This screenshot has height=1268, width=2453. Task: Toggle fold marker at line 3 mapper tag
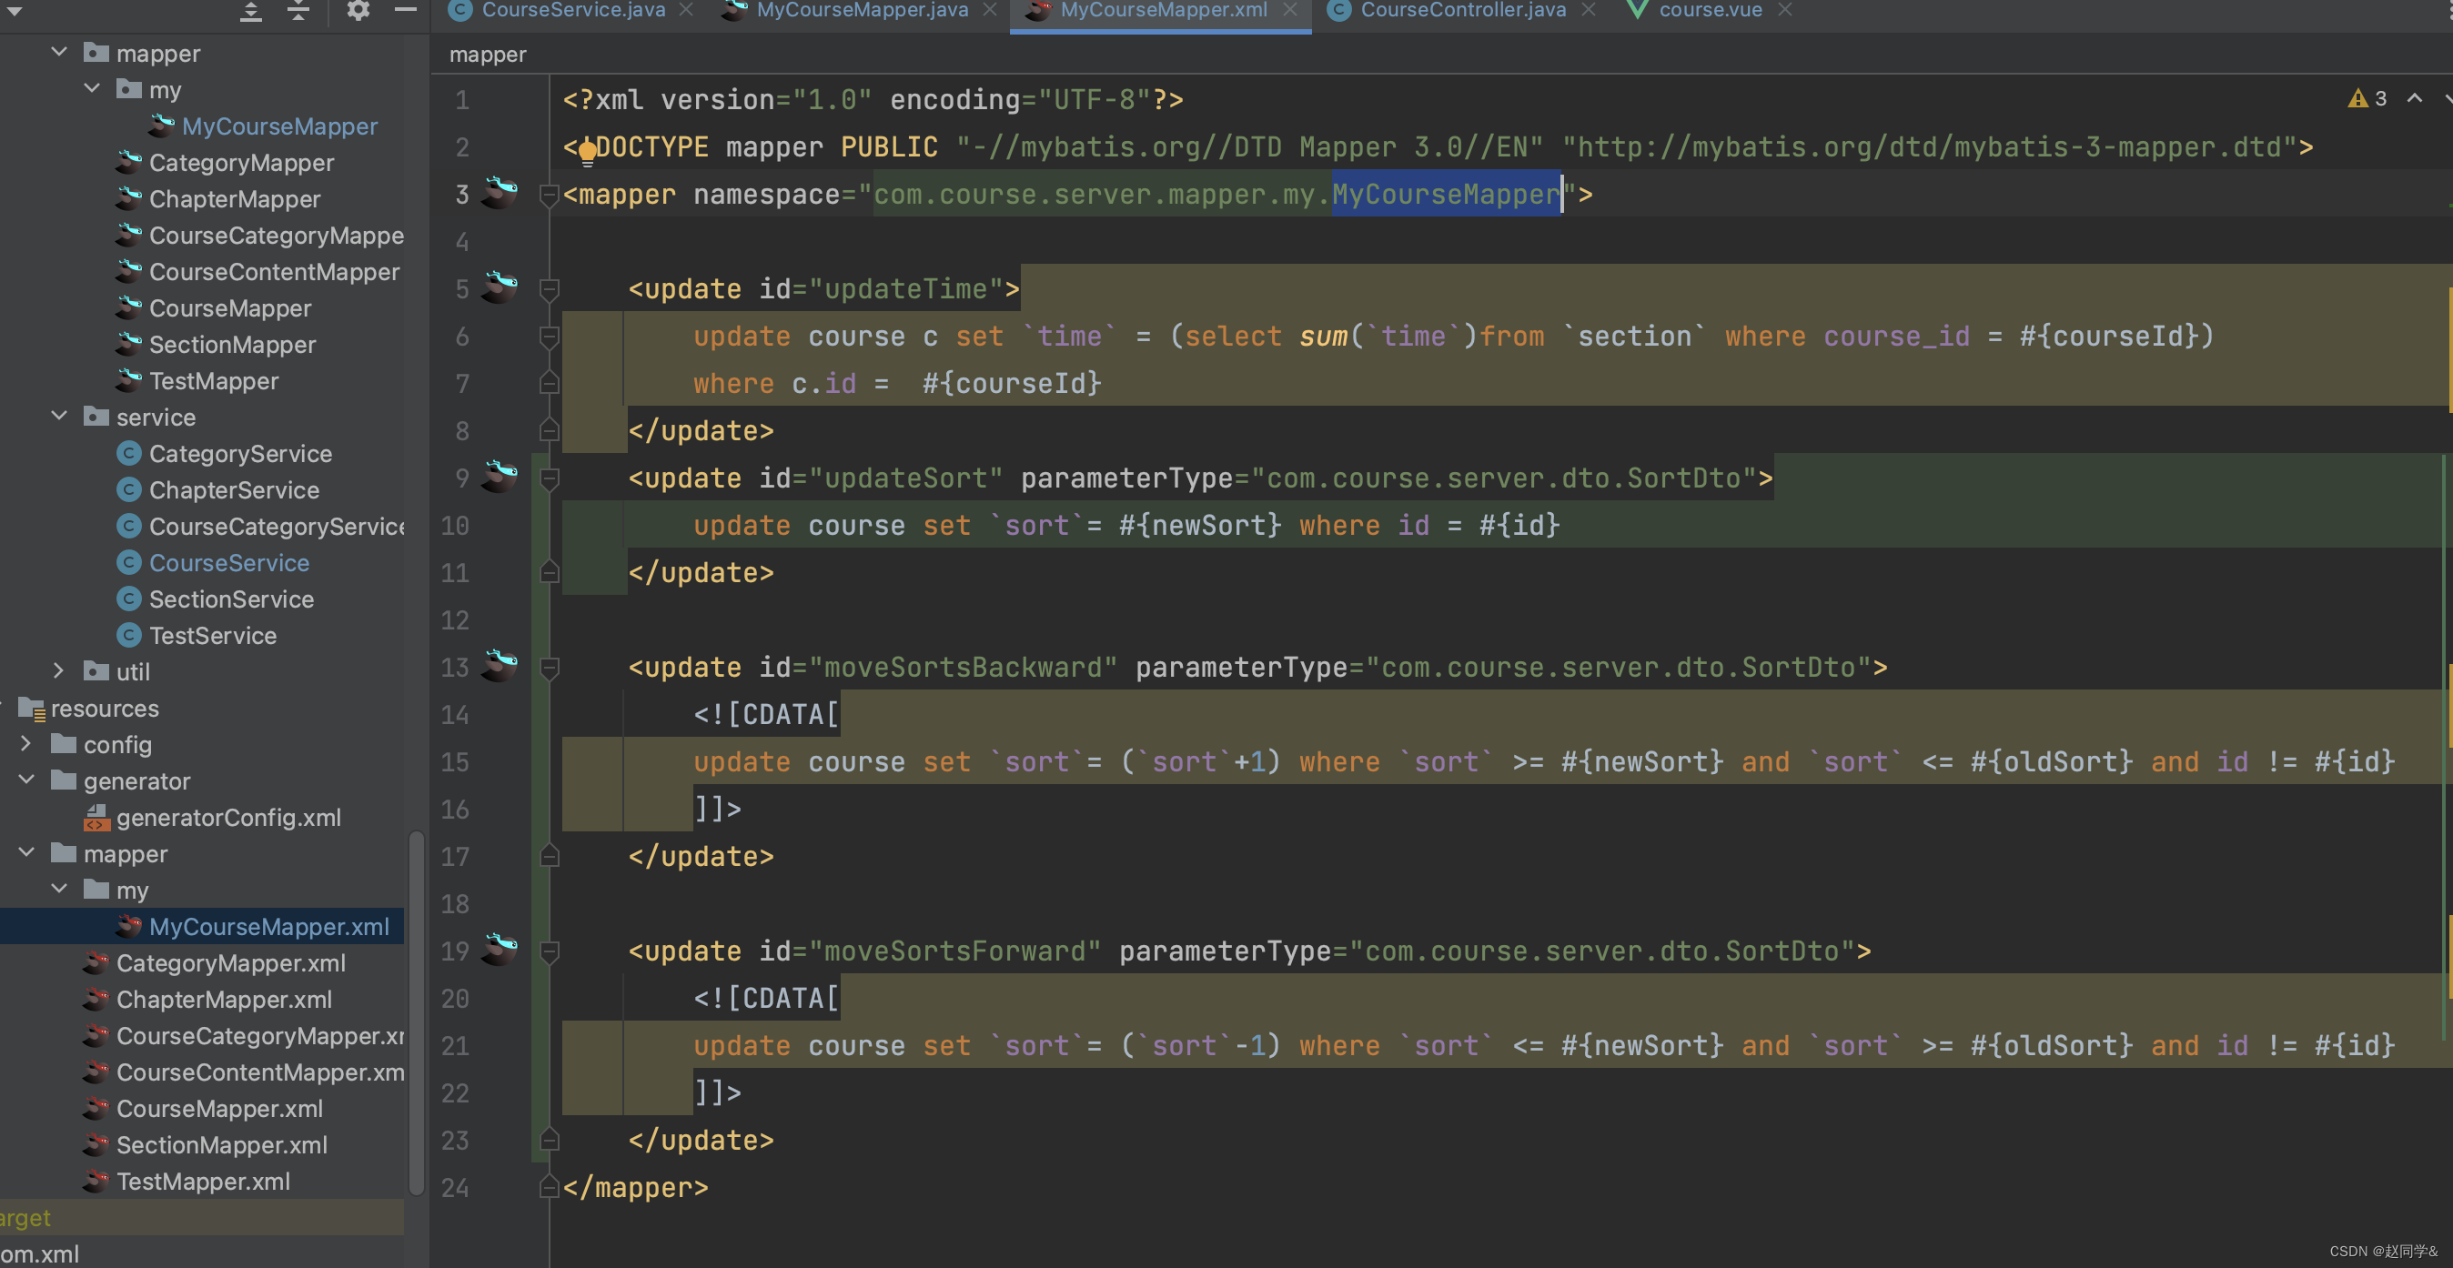click(549, 196)
